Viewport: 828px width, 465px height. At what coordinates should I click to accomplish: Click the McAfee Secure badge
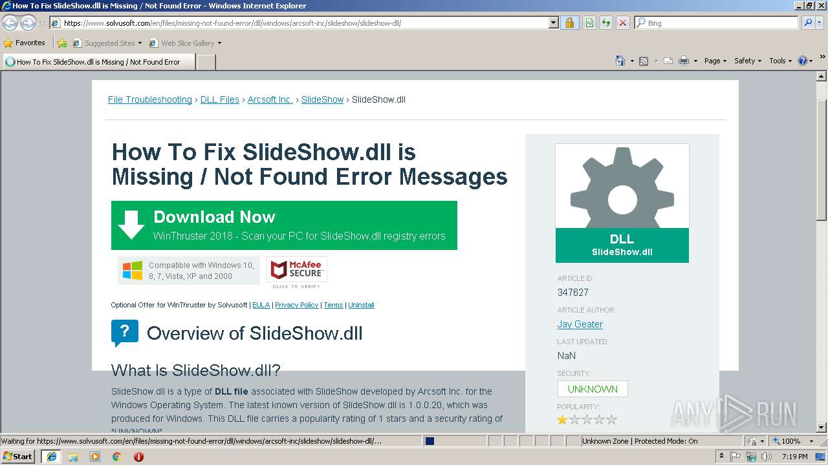297,273
